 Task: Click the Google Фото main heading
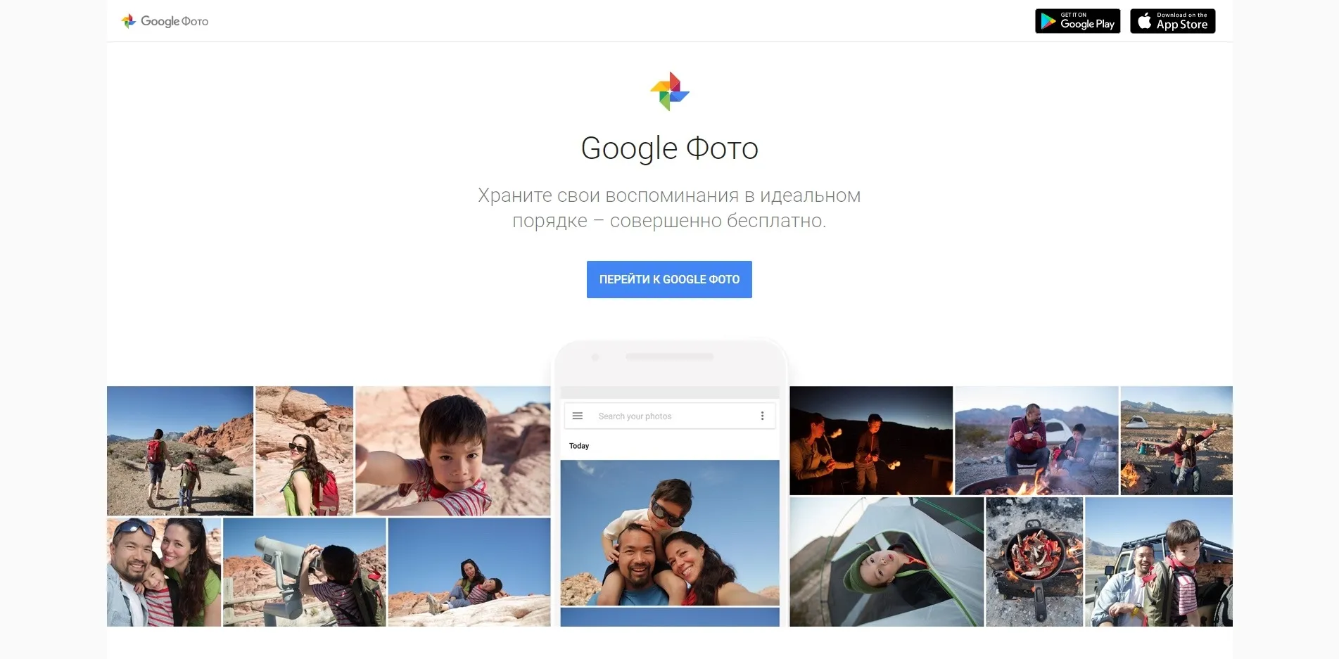click(670, 148)
